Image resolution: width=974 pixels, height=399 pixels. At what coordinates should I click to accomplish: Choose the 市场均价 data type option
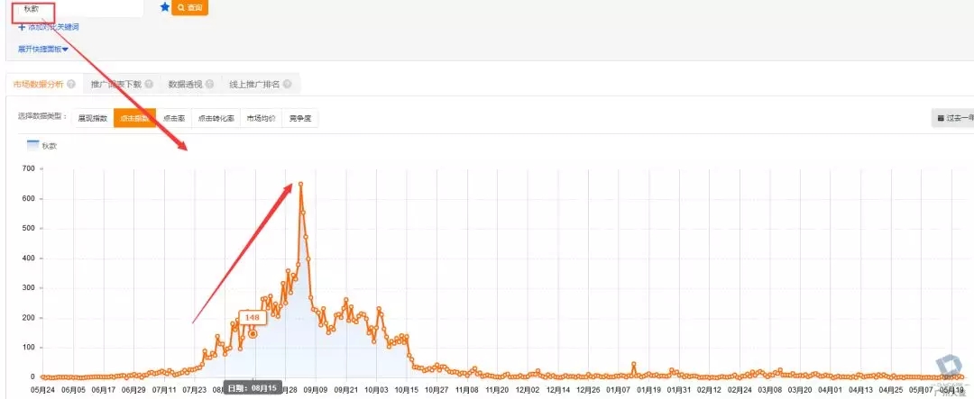point(261,118)
